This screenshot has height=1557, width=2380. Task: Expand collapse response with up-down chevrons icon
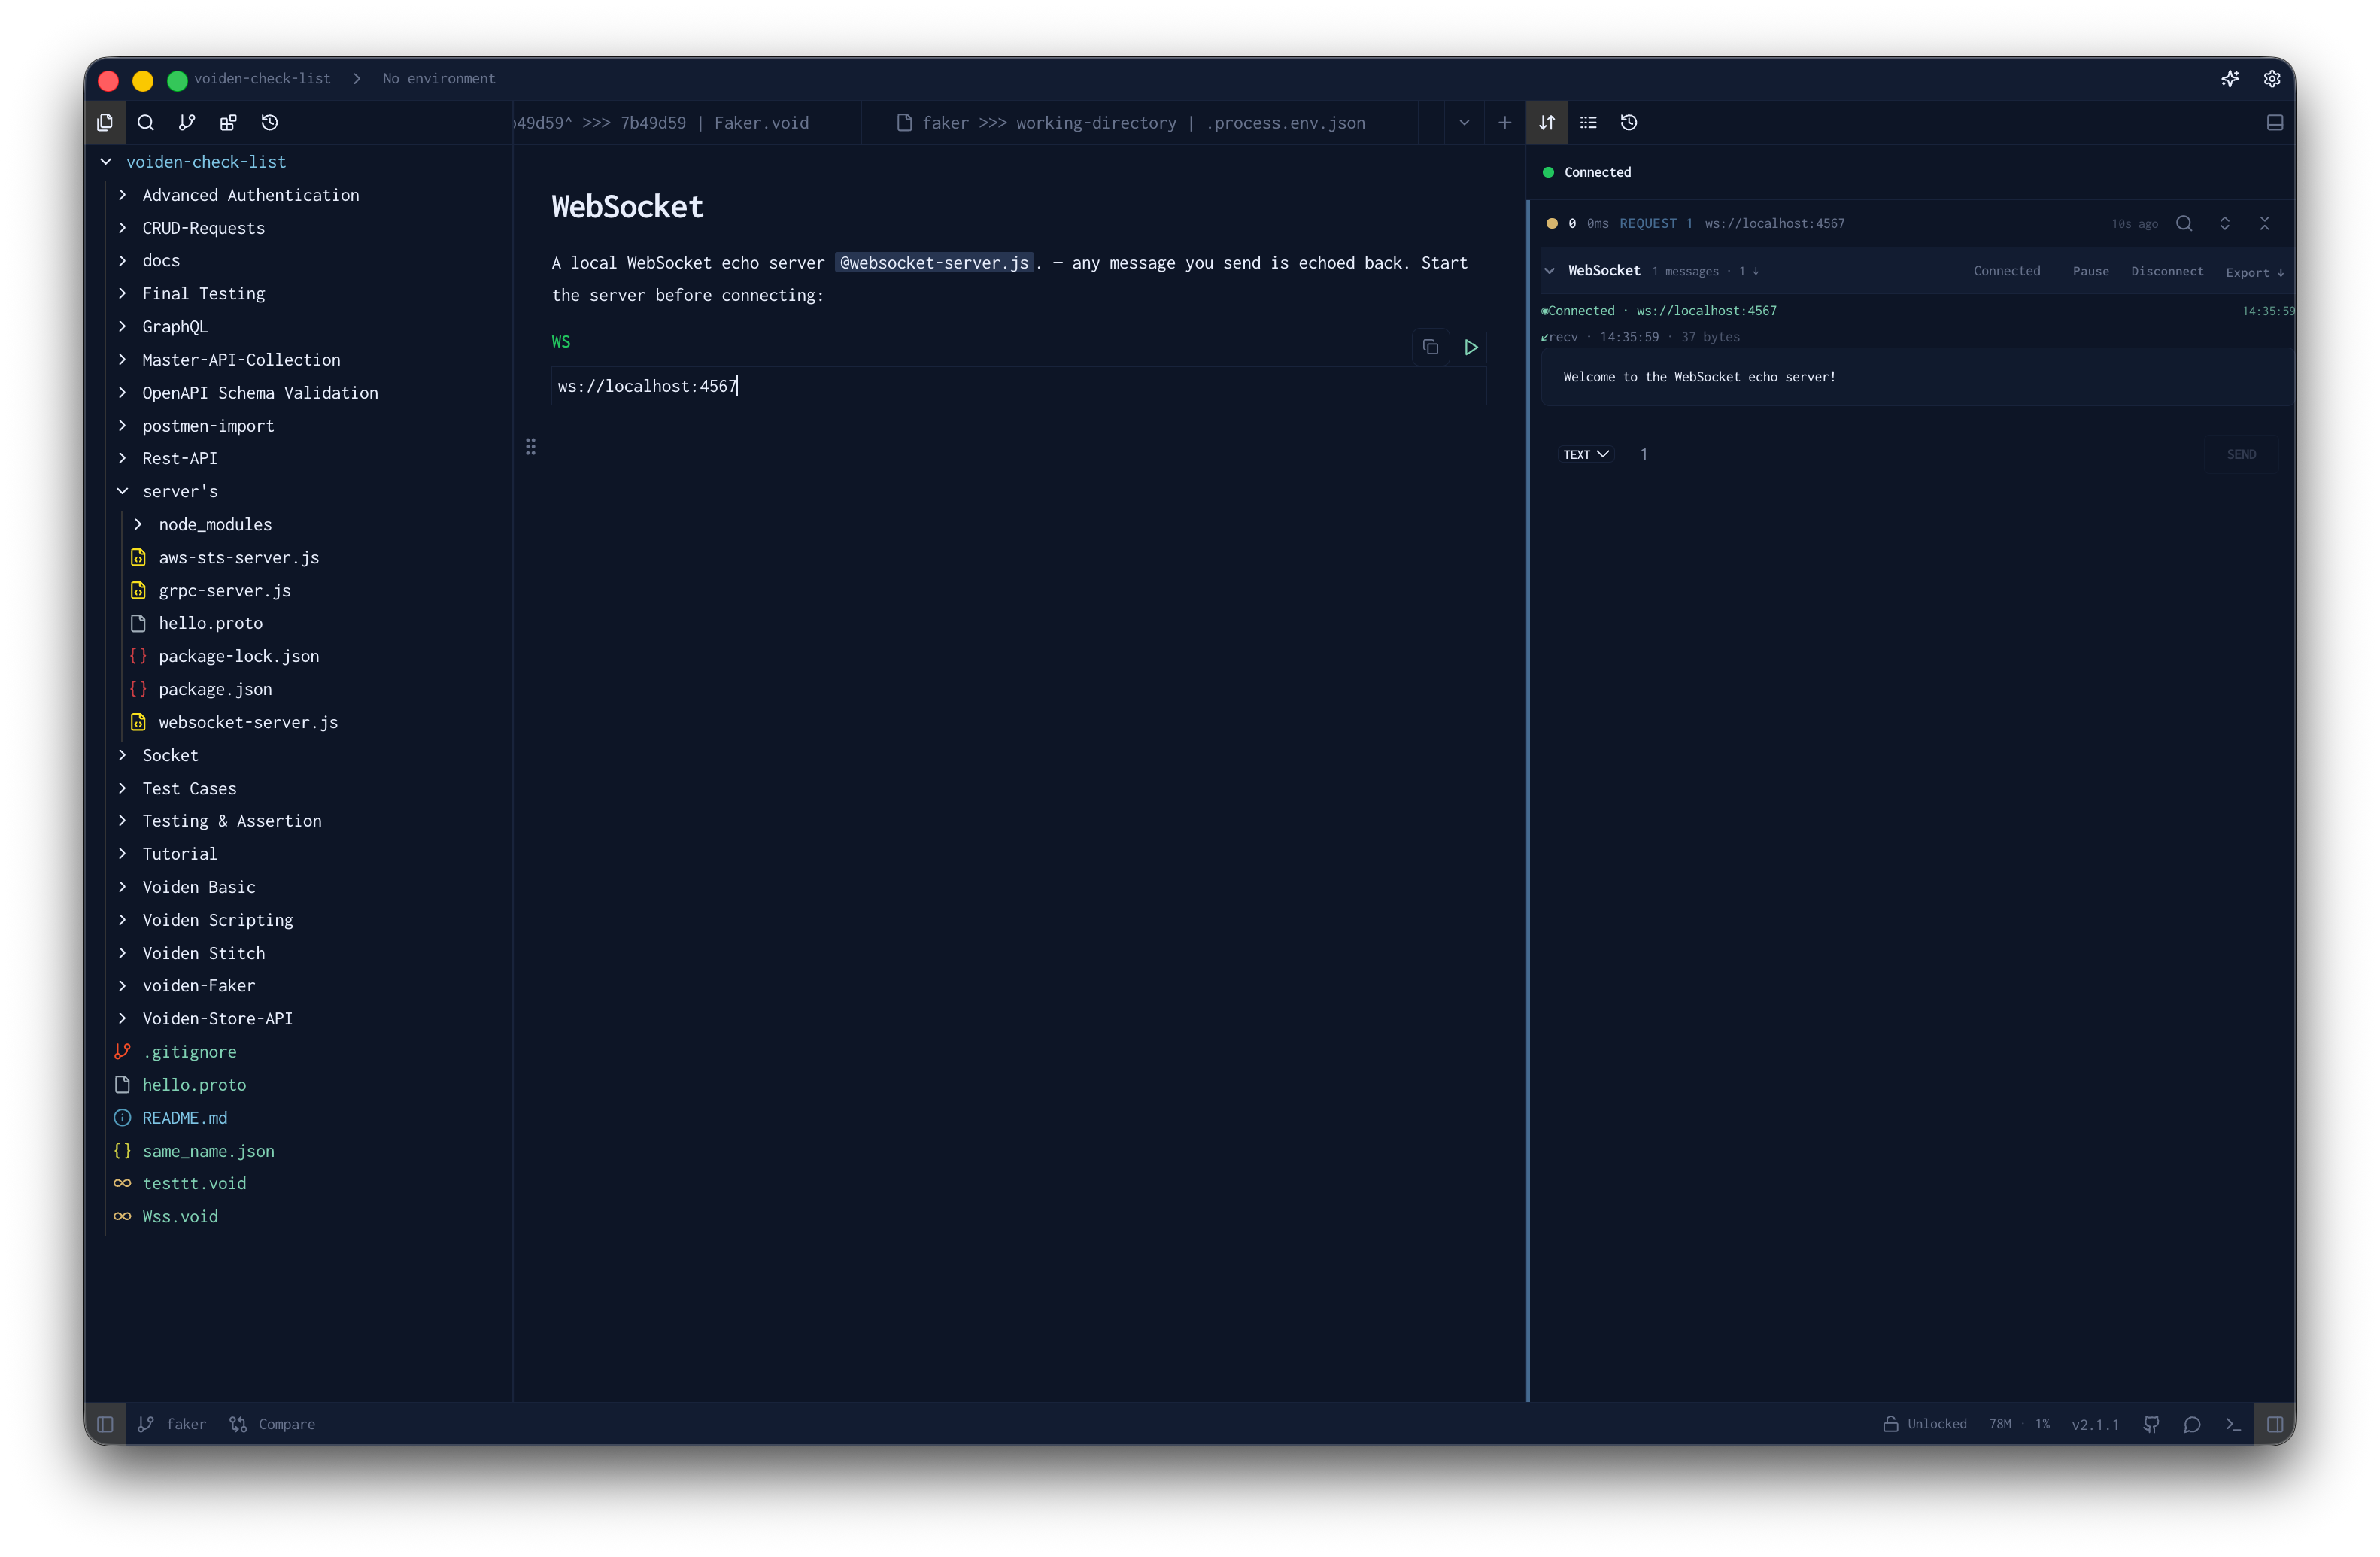pos(2225,223)
